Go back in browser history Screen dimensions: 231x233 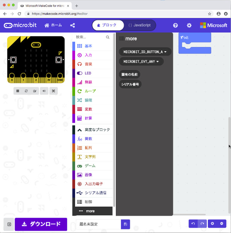click(5, 14)
